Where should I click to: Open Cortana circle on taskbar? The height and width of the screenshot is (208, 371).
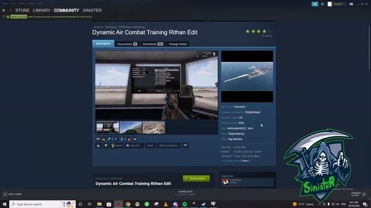pos(81,204)
